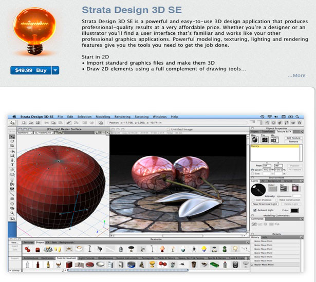The image size is (316, 282).
Task: Open the Environment panel options menu
Action: 302,181
